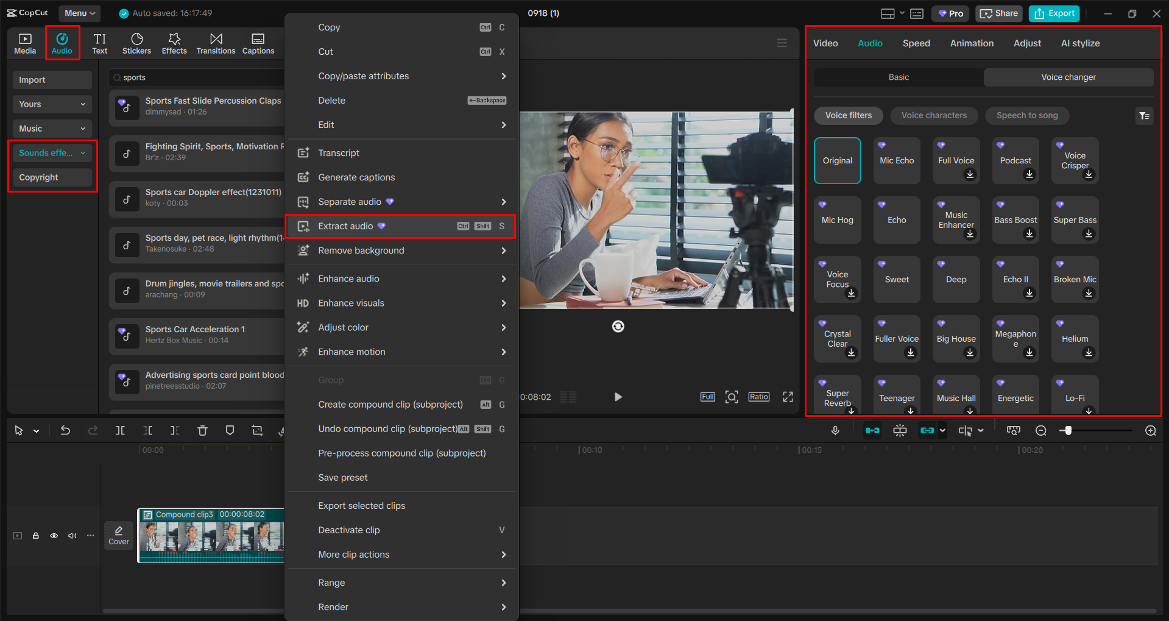The width and height of the screenshot is (1169, 621).
Task: Toggle main track magnetism
Action: click(x=872, y=430)
